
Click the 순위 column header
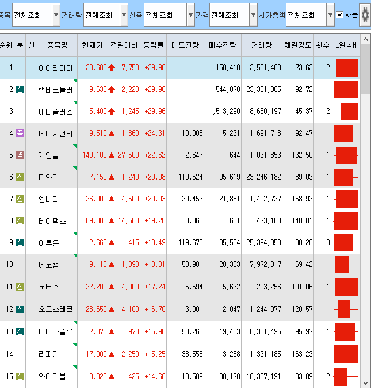pos(6,45)
